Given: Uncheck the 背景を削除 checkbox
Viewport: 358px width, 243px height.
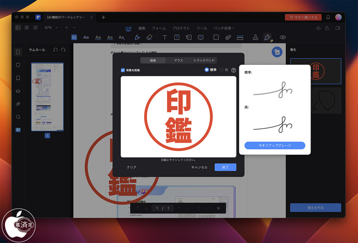Looking at the screenshot, I should click(x=123, y=70).
